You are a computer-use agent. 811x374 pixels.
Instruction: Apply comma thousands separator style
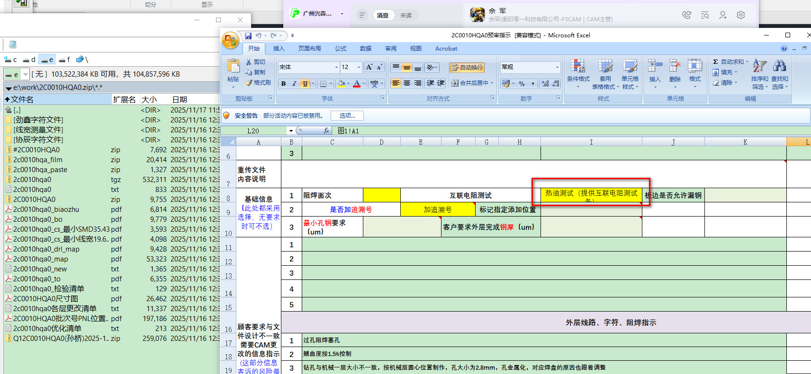(x=533, y=84)
